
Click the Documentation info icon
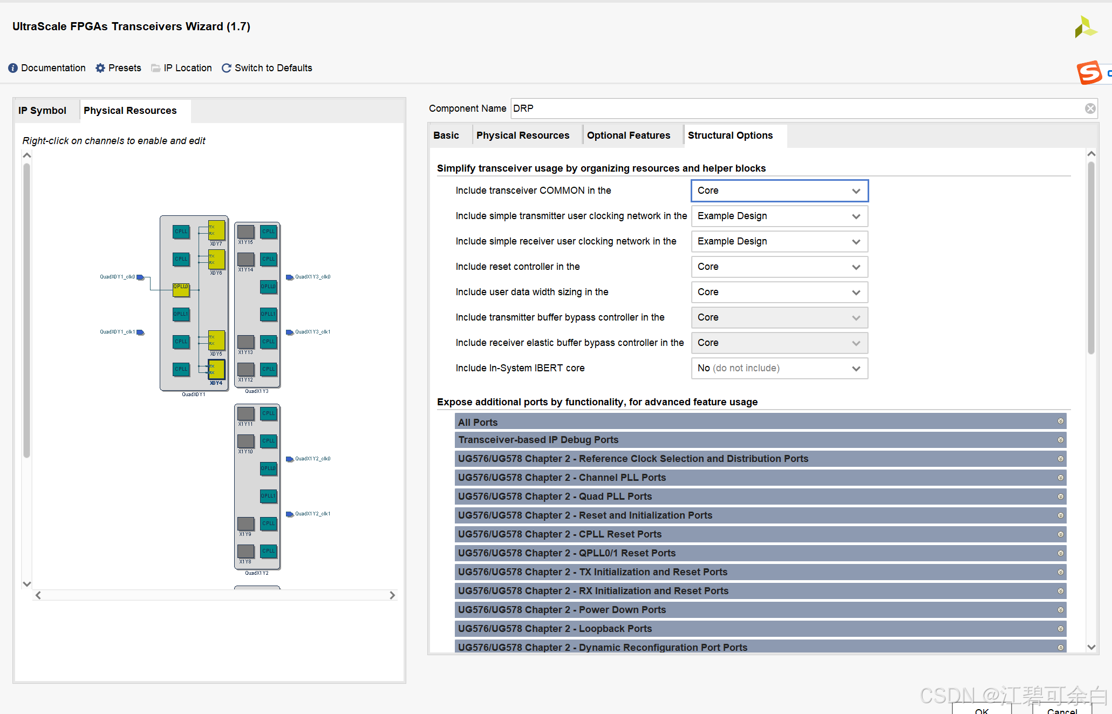(x=13, y=68)
